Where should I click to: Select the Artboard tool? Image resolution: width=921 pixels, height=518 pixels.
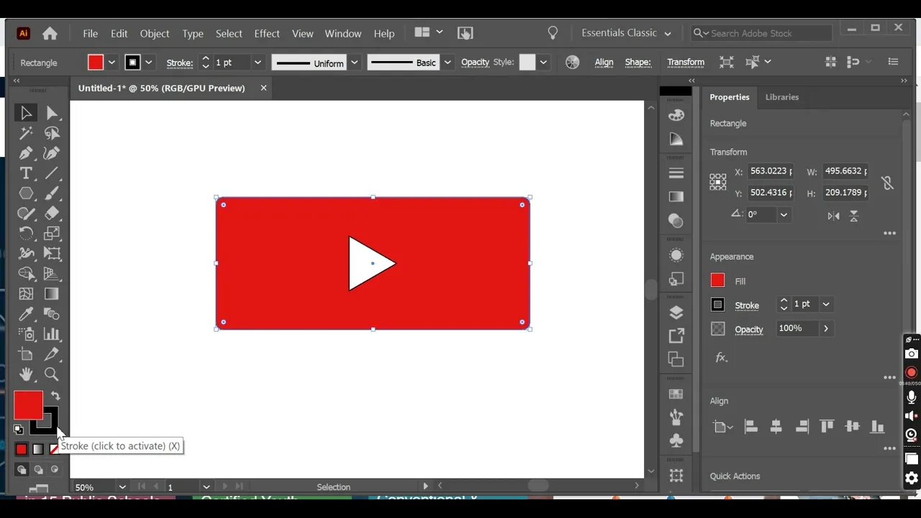[x=26, y=354]
